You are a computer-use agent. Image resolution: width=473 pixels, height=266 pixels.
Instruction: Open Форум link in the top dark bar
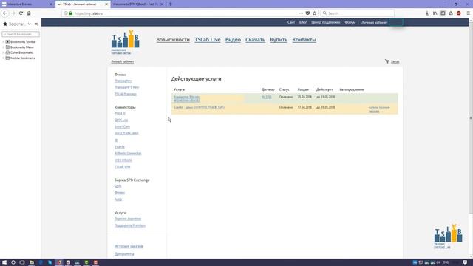pos(350,22)
